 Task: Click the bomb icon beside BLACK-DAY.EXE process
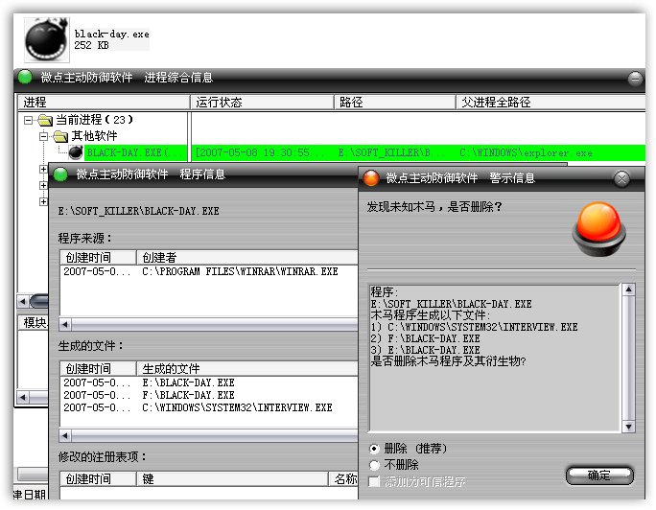(76, 153)
